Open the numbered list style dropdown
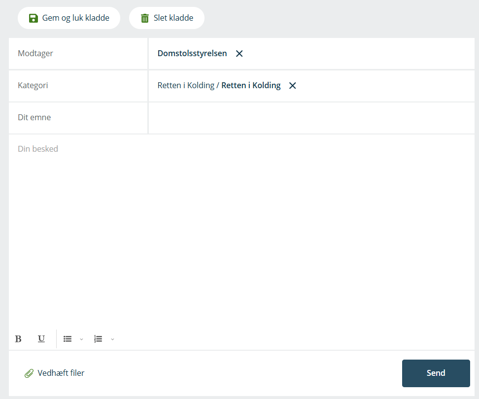The image size is (479, 399). click(112, 339)
